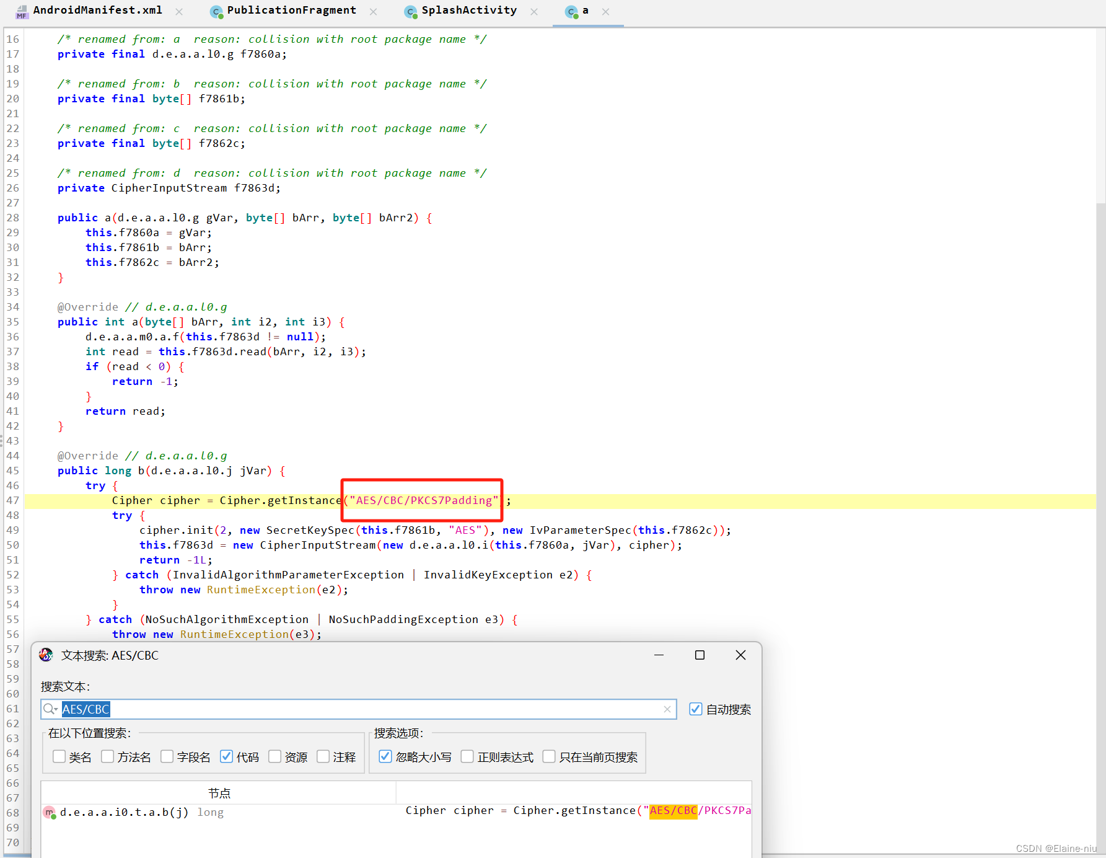Enable the 类名 class name checkbox
Viewport: 1106px width, 858px height.
pos(59,756)
